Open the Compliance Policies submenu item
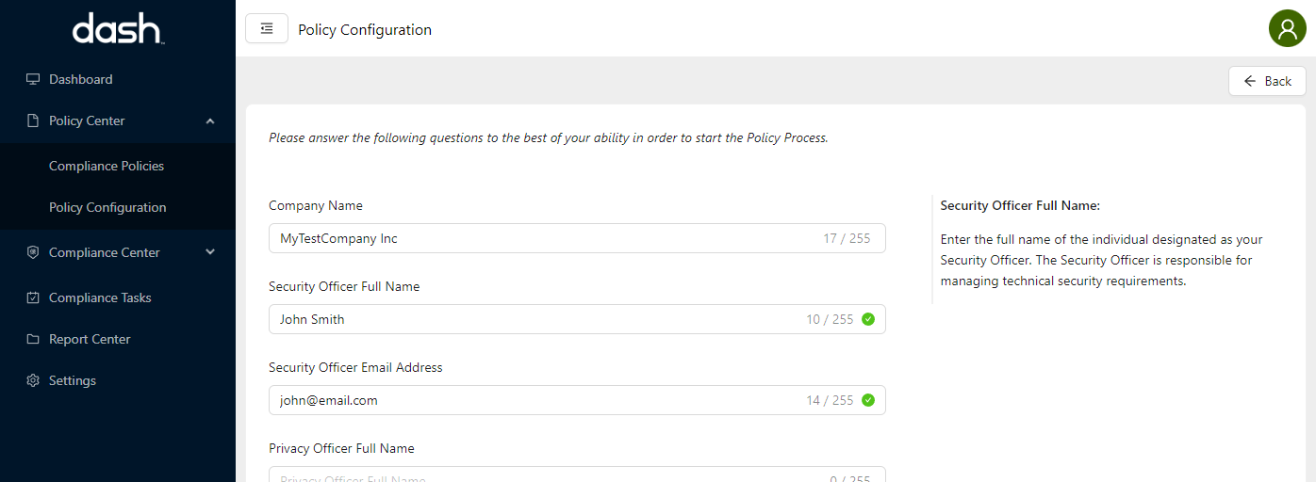 coord(107,166)
